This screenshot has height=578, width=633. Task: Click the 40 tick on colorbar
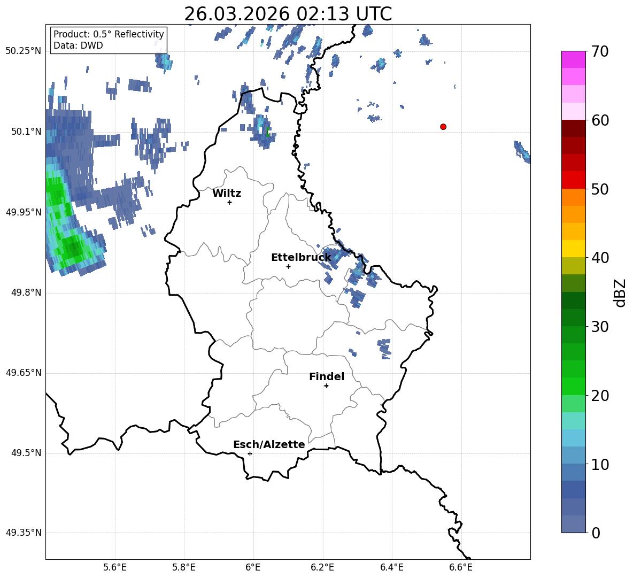coord(599,258)
